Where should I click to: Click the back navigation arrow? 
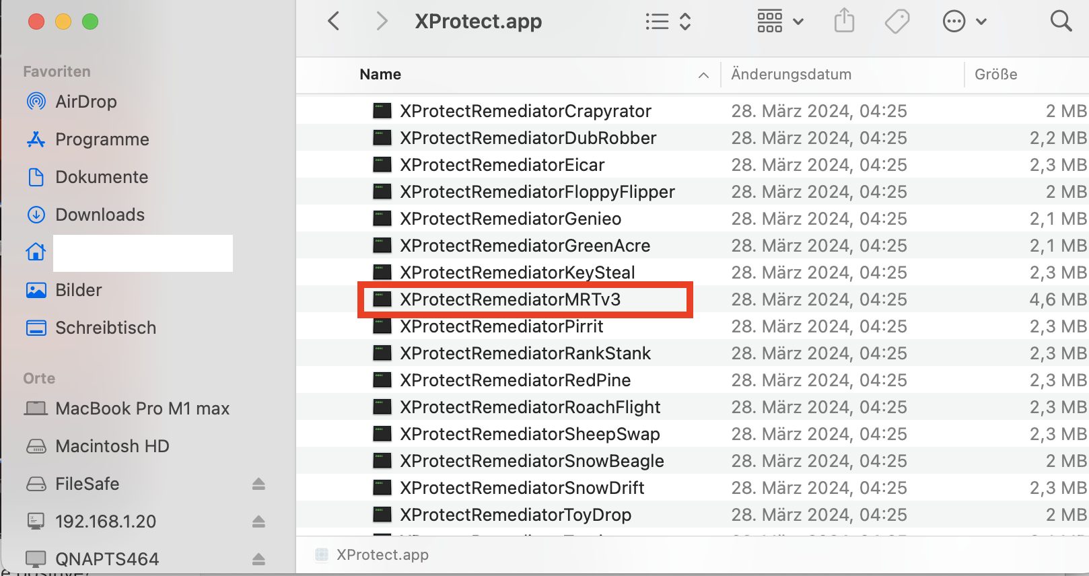coord(334,22)
